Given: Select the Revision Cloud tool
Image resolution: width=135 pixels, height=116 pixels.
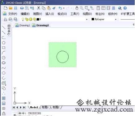Looking at the screenshot, I should click(x=4, y=63).
